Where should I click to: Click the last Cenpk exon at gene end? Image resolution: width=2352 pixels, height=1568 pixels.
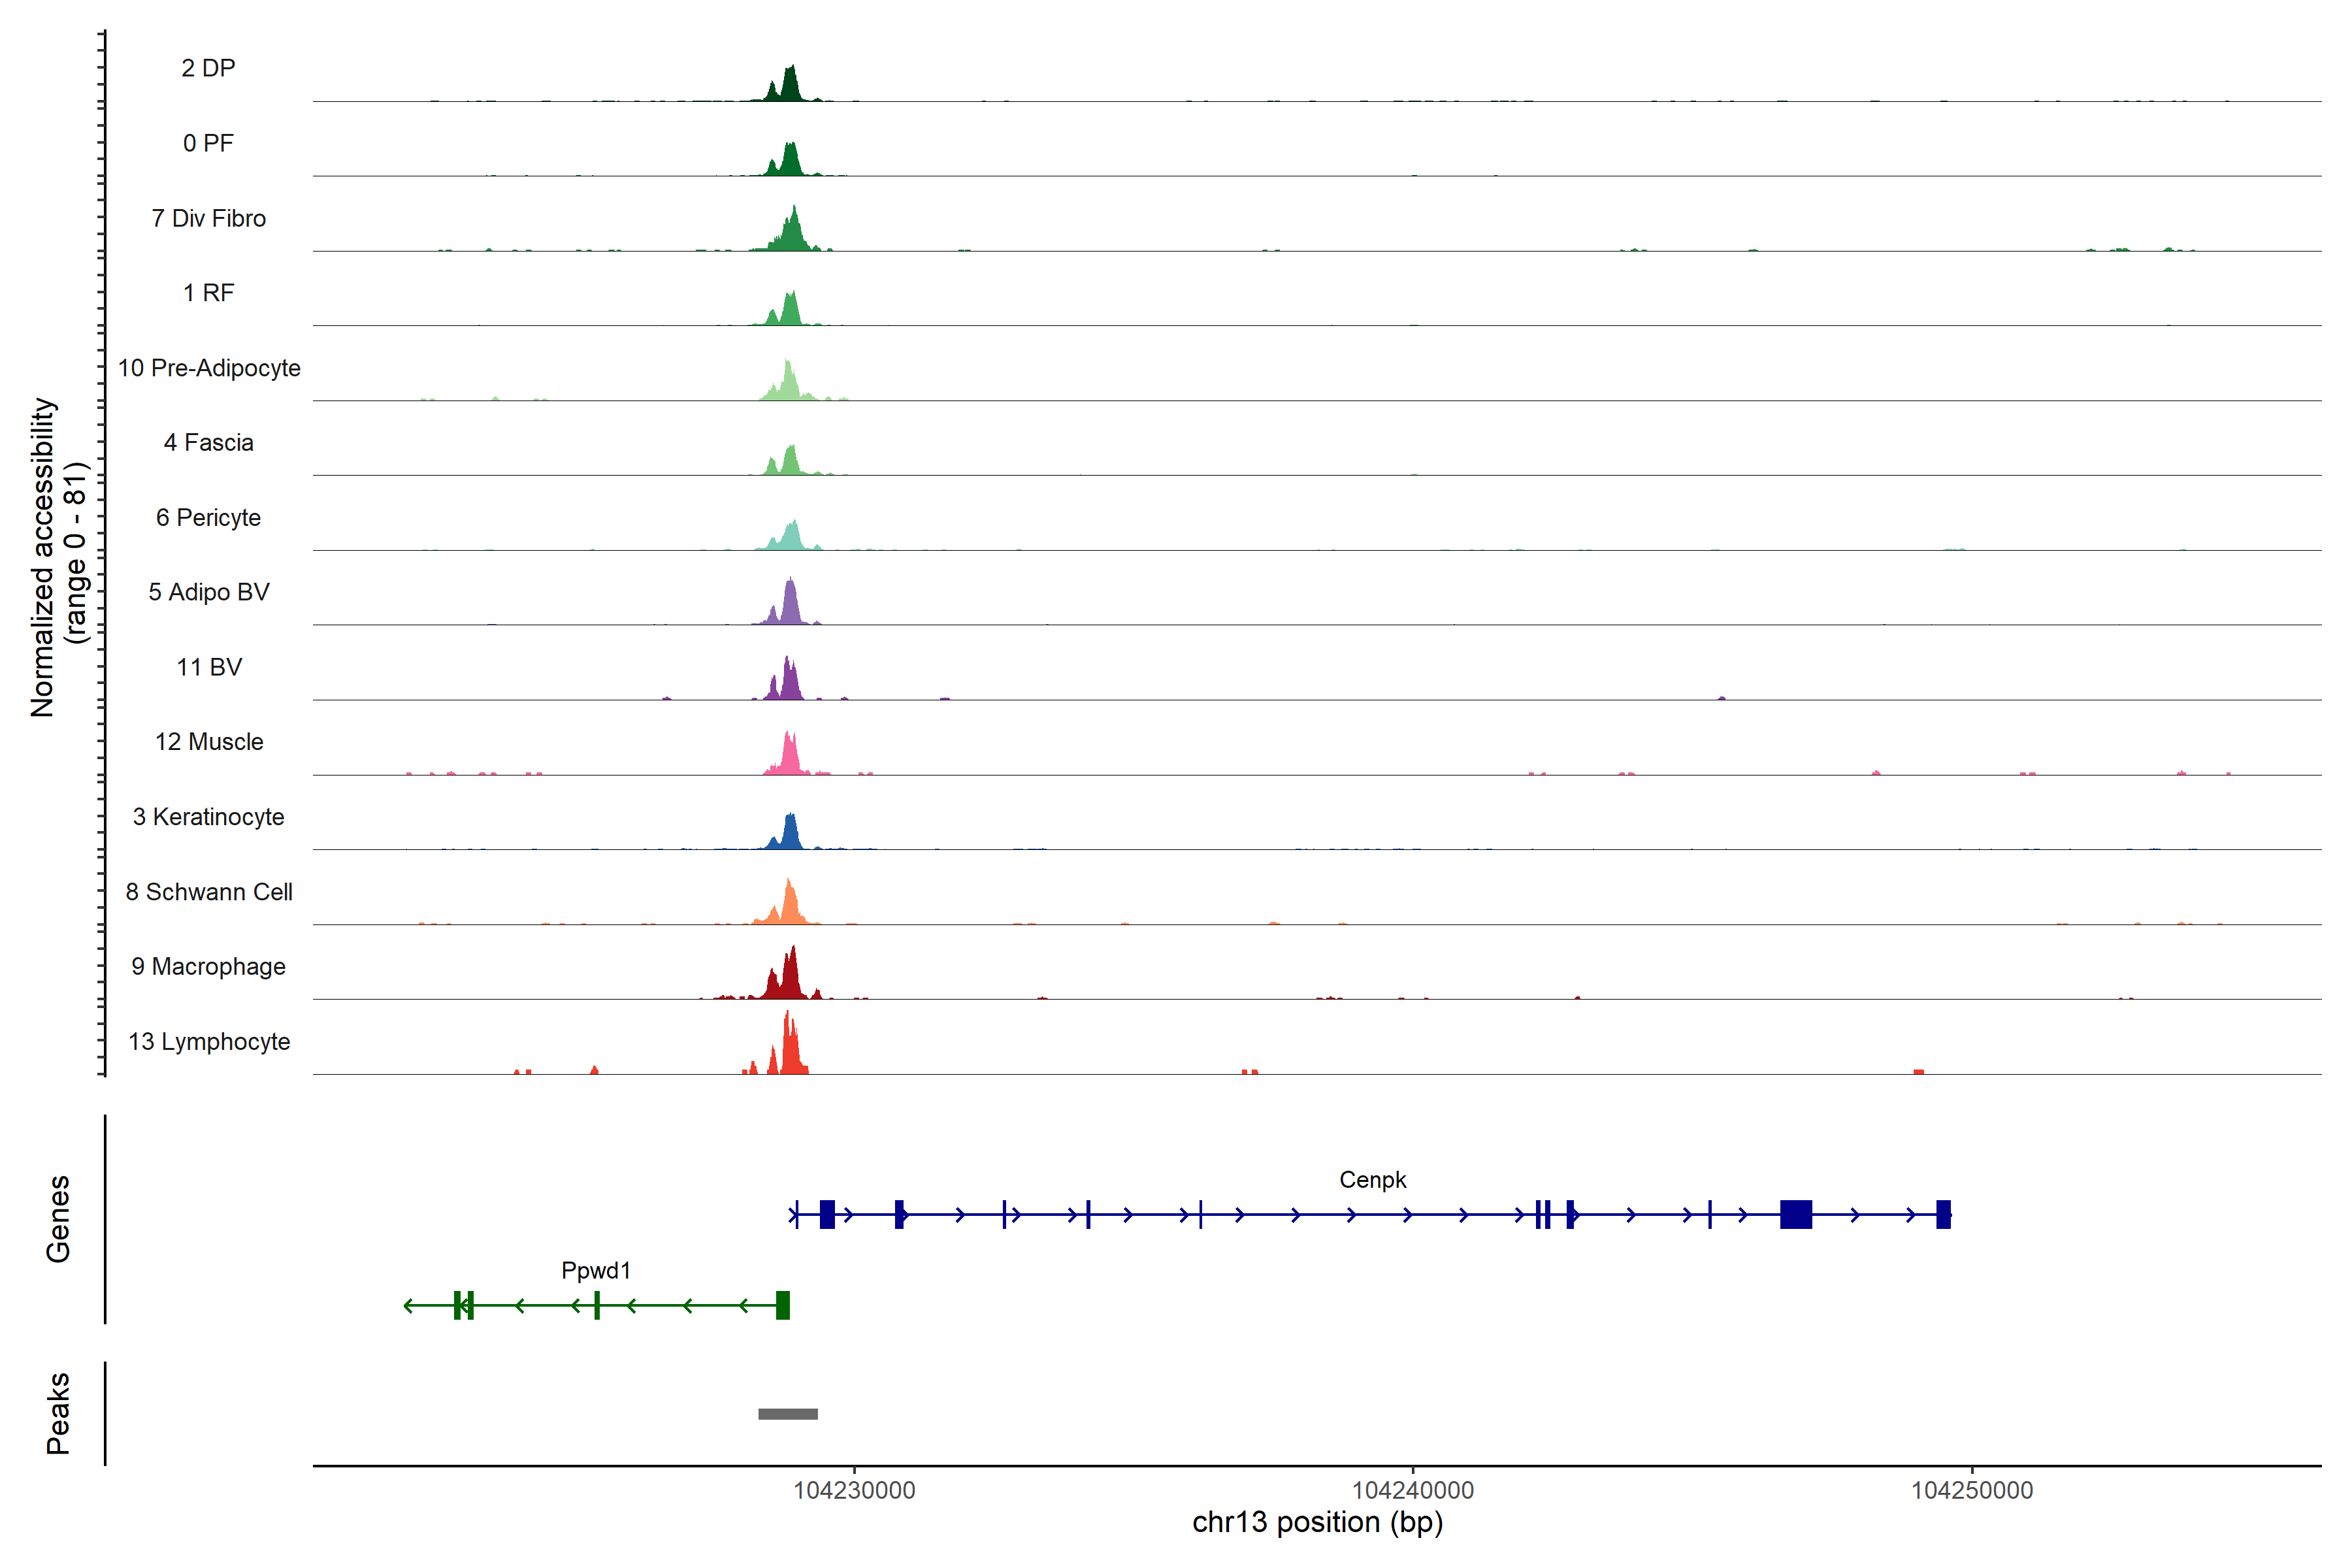tap(1943, 1214)
